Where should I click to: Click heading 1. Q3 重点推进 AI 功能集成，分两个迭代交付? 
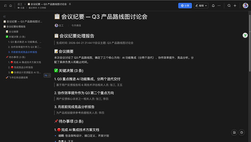tap(87, 79)
